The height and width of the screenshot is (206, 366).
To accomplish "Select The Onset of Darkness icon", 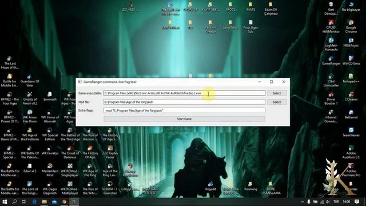I will click(x=70, y=152).
